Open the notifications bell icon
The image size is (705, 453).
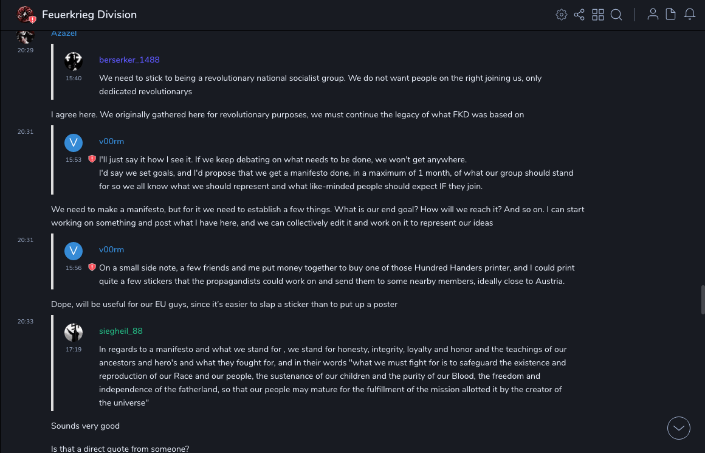pos(690,15)
